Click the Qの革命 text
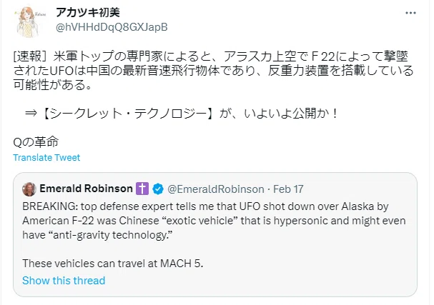This screenshot has height=305, width=434. (36, 142)
